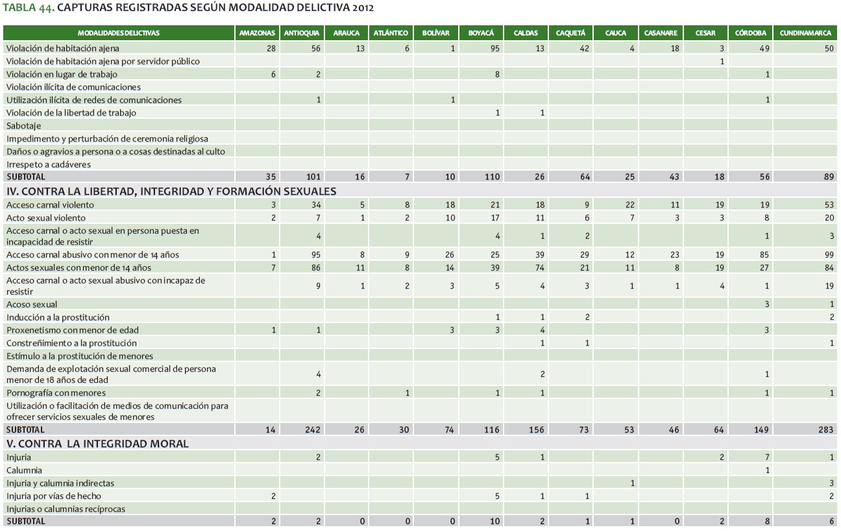Click section heading 'V. Contra la integridad moral'
The height and width of the screenshot is (532, 841).
pyautogui.click(x=97, y=444)
